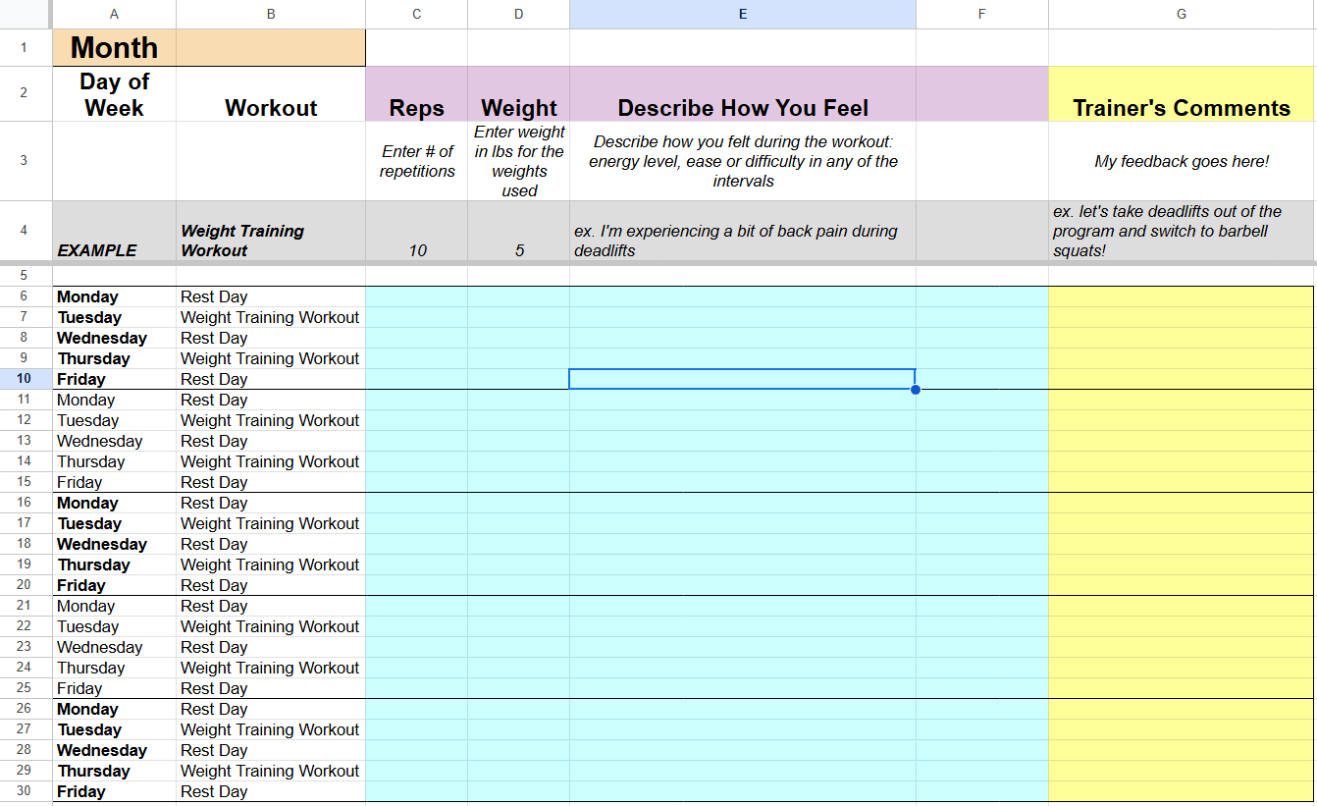The image size is (1317, 806).
Task: Select highlighted column E header
Action: click(743, 14)
